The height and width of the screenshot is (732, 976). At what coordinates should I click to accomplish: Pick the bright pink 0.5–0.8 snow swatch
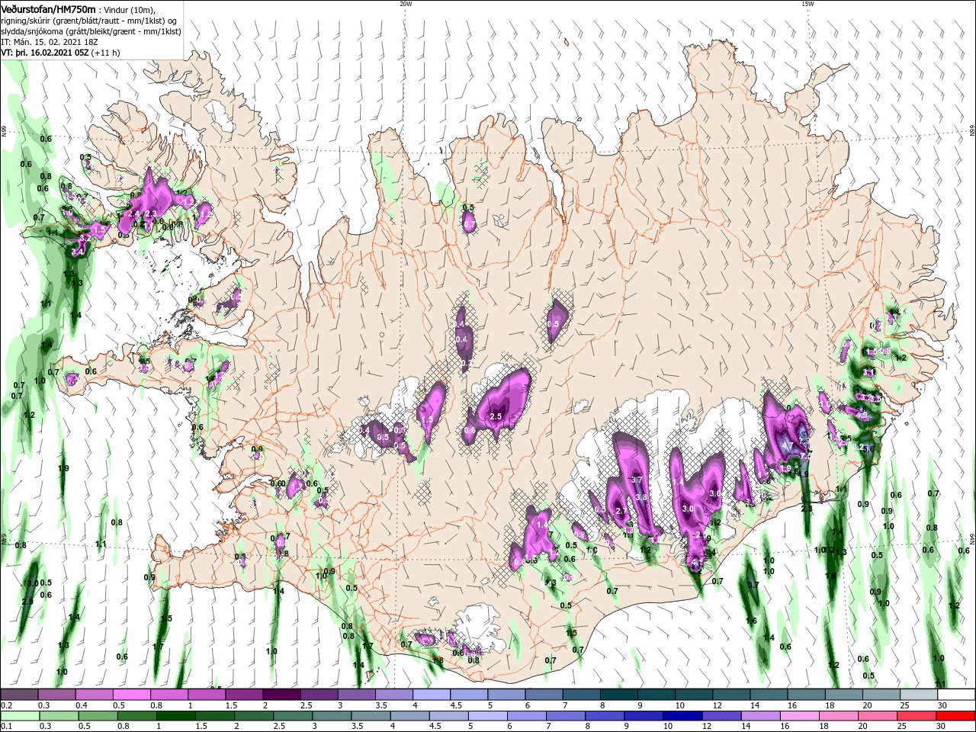pyautogui.click(x=131, y=695)
